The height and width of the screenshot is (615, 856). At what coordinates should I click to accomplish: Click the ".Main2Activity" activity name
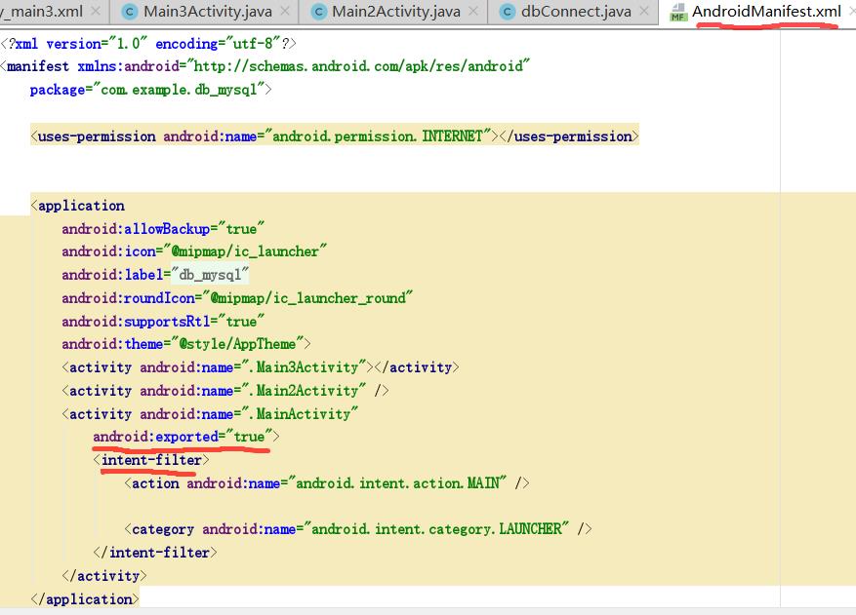(304, 391)
